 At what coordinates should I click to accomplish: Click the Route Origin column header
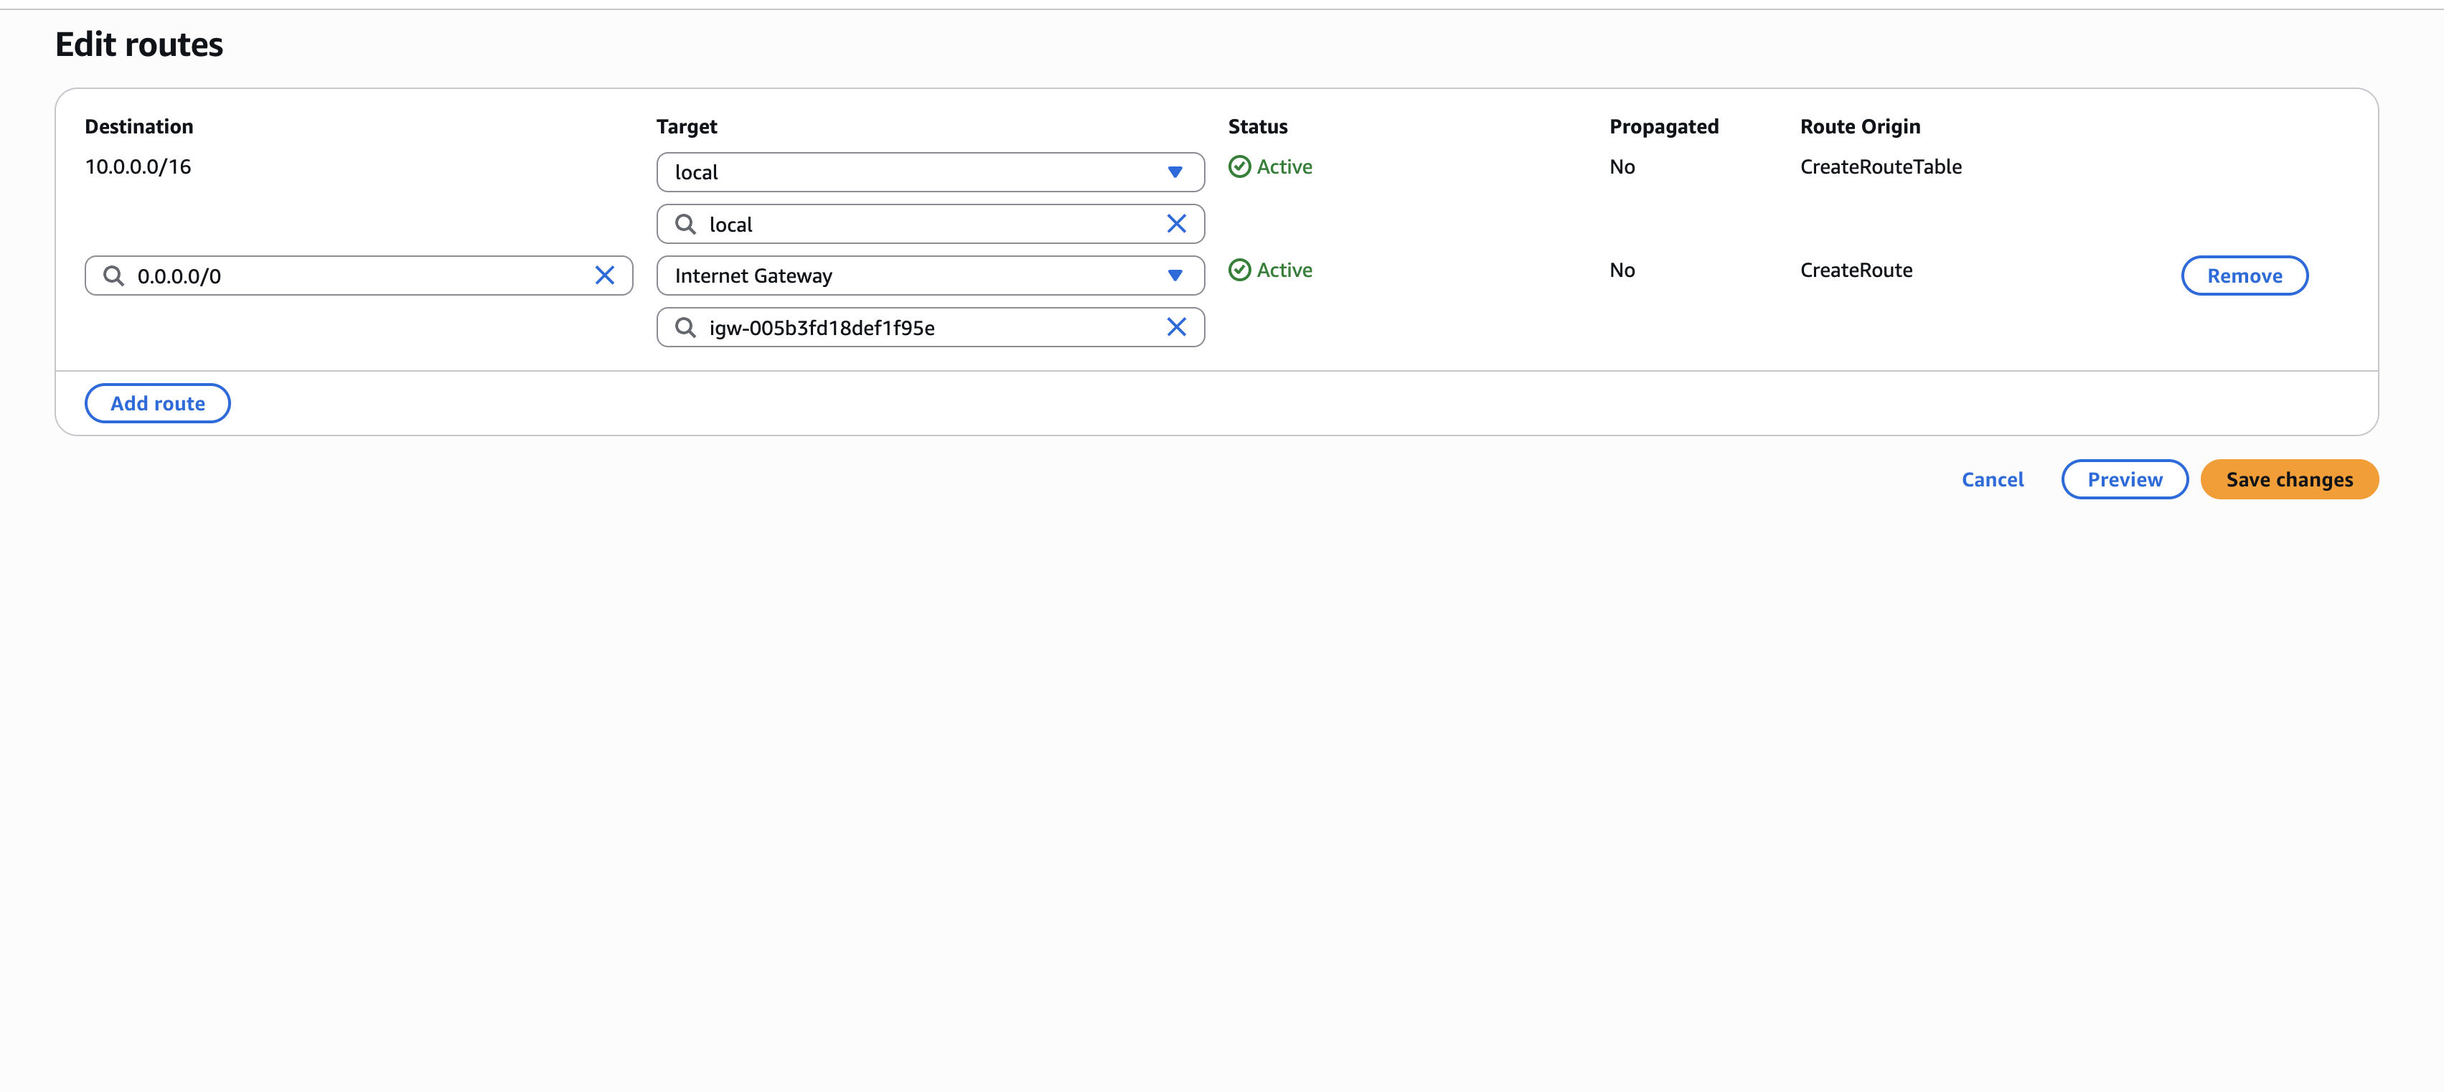(1860, 126)
